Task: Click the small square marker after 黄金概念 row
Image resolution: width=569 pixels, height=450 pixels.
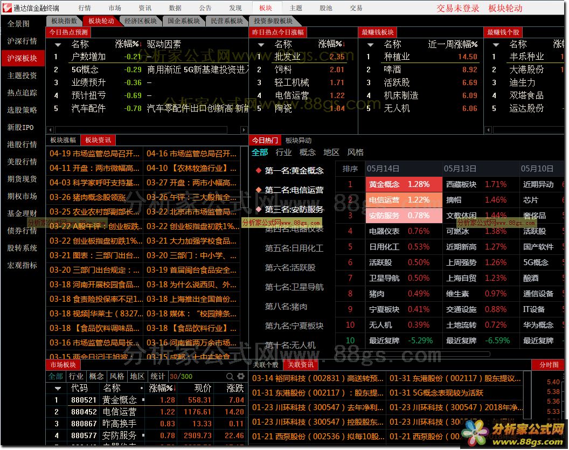Action: [x=143, y=399]
